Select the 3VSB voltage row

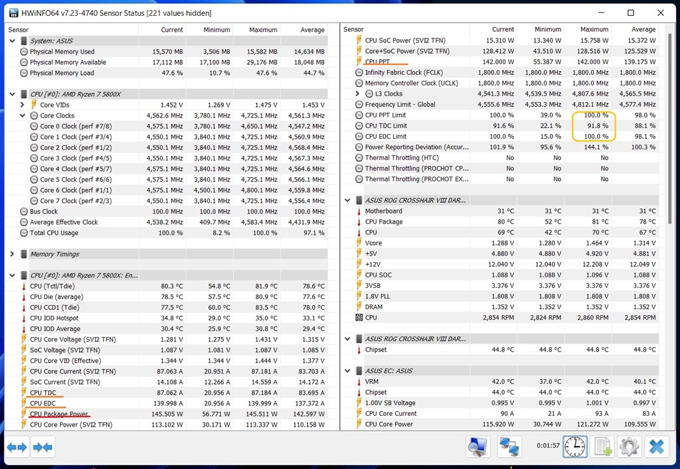click(x=500, y=286)
